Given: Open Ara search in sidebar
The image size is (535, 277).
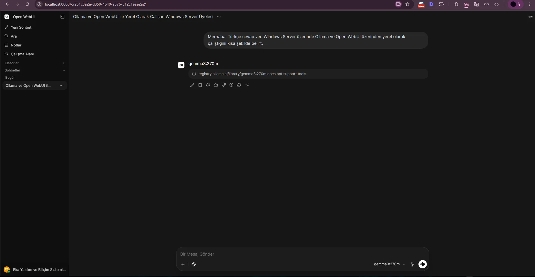Looking at the screenshot, I should (35, 36).
